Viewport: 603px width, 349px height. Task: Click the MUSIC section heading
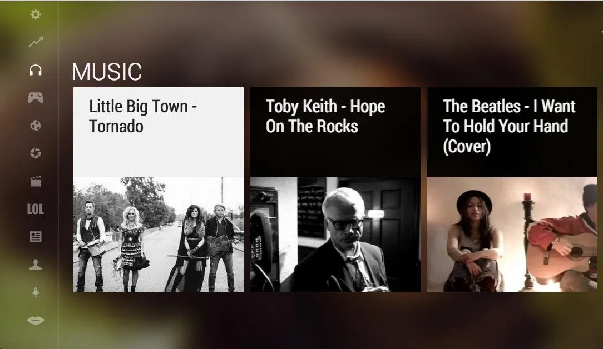pyautogui.click(x=107, y=72)
